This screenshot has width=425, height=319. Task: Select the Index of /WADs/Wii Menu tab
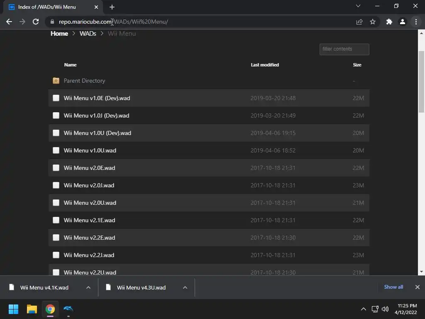[x=53, y=7]
